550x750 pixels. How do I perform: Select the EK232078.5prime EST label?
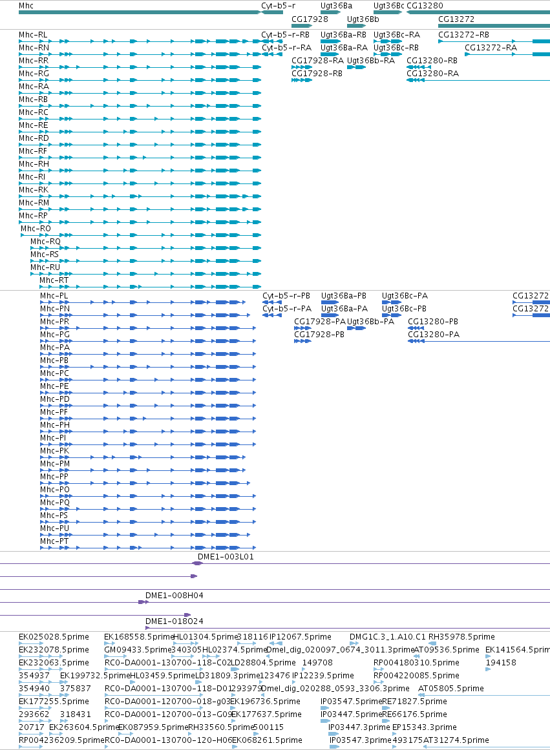pyautogui.click(x=54, y=650)
